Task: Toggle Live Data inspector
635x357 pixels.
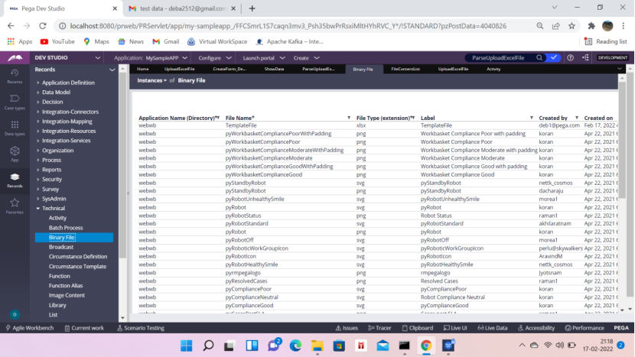Action: click(493, 328)
